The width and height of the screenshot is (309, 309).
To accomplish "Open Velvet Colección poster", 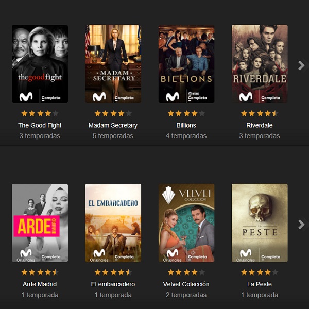I will tap(186, 223).
